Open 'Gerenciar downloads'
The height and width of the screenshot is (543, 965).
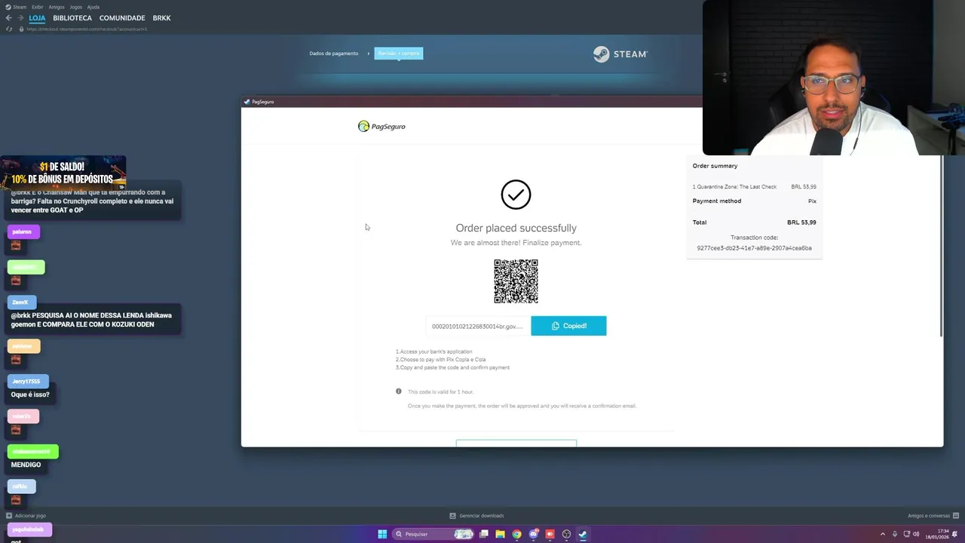pos(476,516)
